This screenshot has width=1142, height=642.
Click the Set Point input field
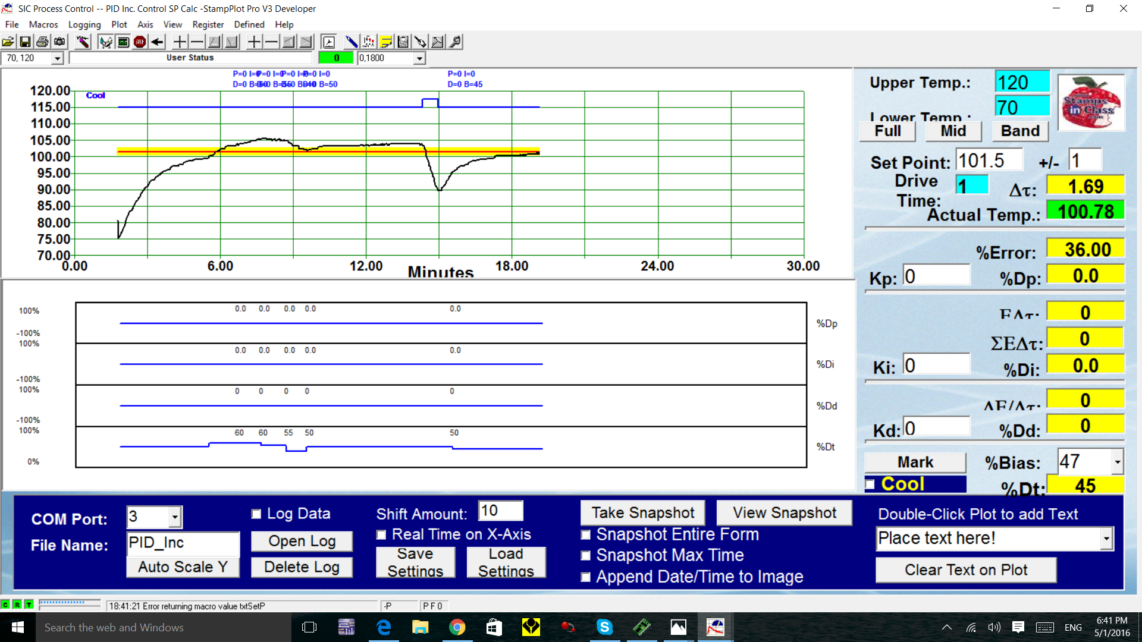tap(989, 160)
